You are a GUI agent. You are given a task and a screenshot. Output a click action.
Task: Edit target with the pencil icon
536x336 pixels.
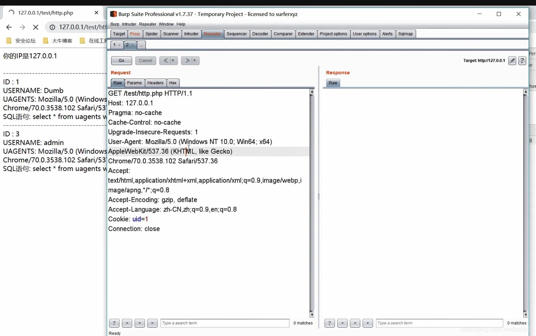point(512,61)
